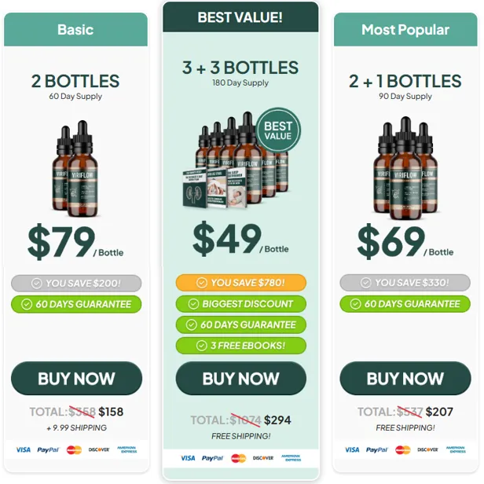The width and height of the screenshot is (484, 484).
Task: Select the Basic package header
Action: (x=75, y=30)
